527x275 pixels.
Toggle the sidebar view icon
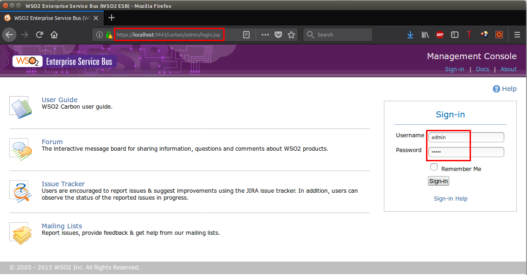point(455,35)
